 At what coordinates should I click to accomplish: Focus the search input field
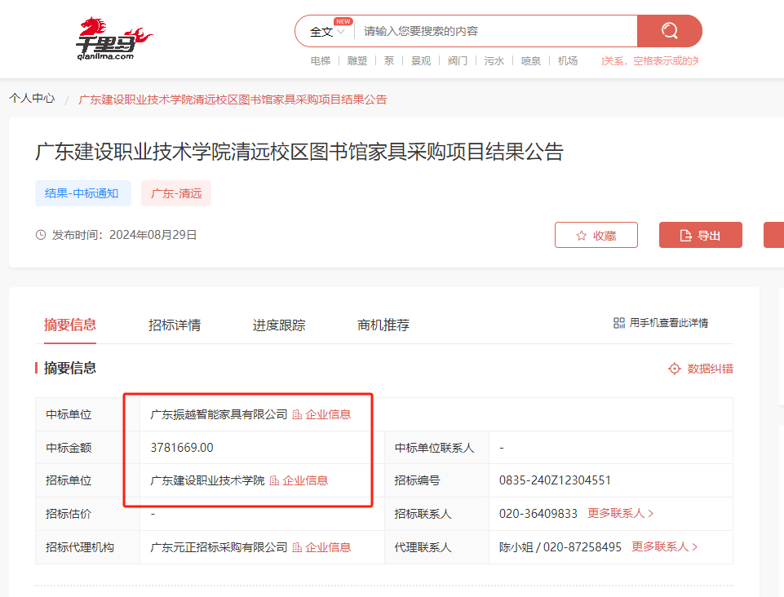(495, 31)
